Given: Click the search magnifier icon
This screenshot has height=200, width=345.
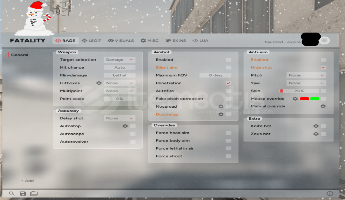Looking at the screenshot, I should click(x=12, y=194).
